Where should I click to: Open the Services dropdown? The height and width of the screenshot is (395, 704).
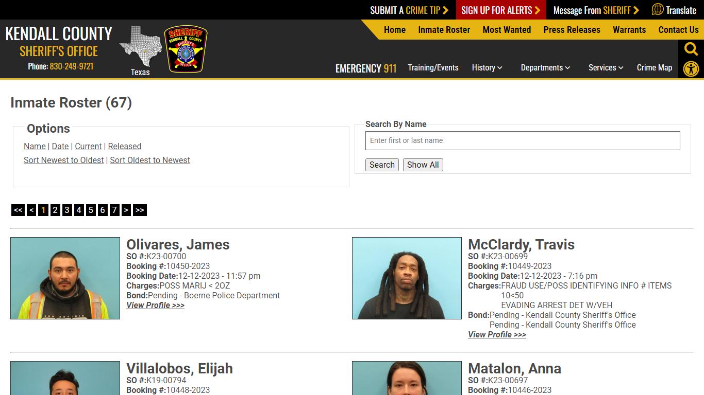[x=605, y=67]
